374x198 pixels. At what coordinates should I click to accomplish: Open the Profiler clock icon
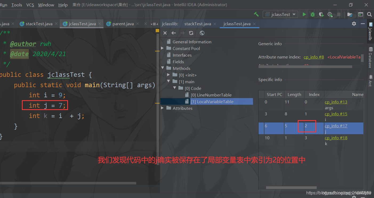pyautogui.click(x=330, y=15)
